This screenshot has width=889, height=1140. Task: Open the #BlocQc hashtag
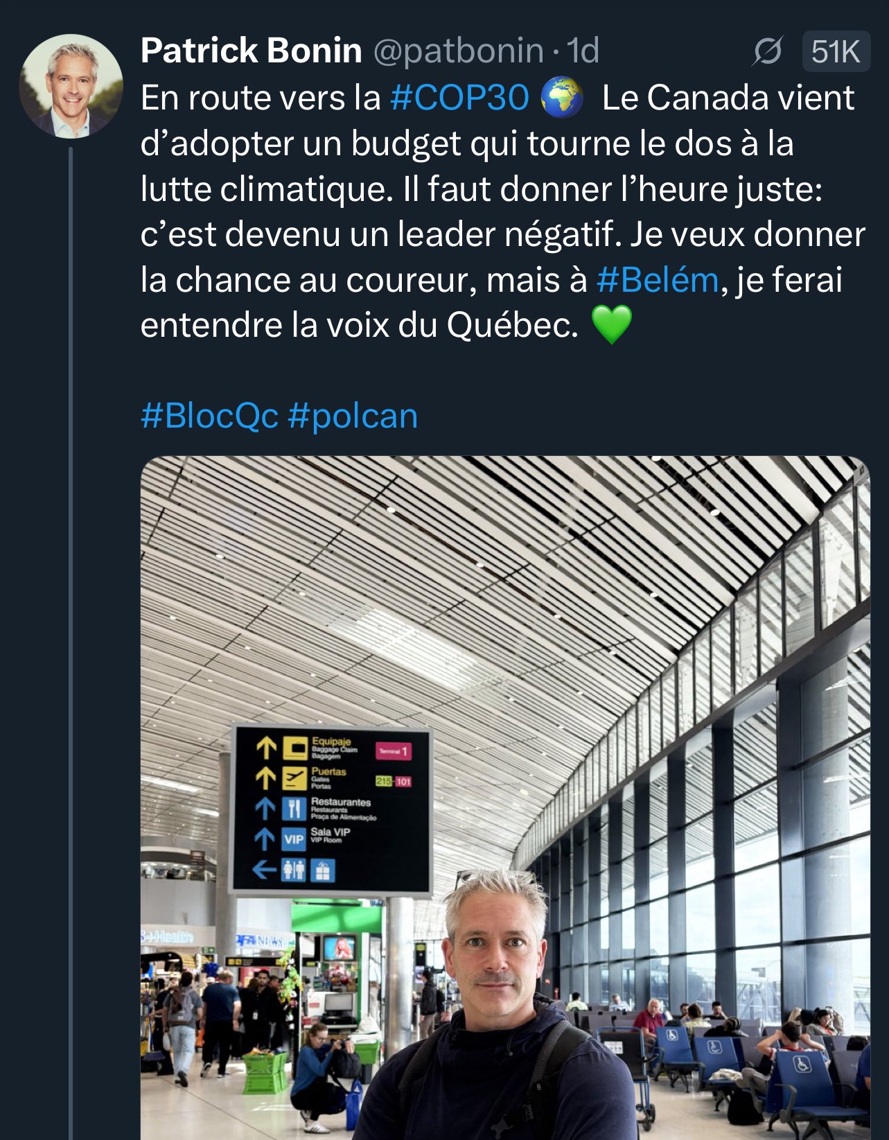pyautogui.click(x=209, y=416)
